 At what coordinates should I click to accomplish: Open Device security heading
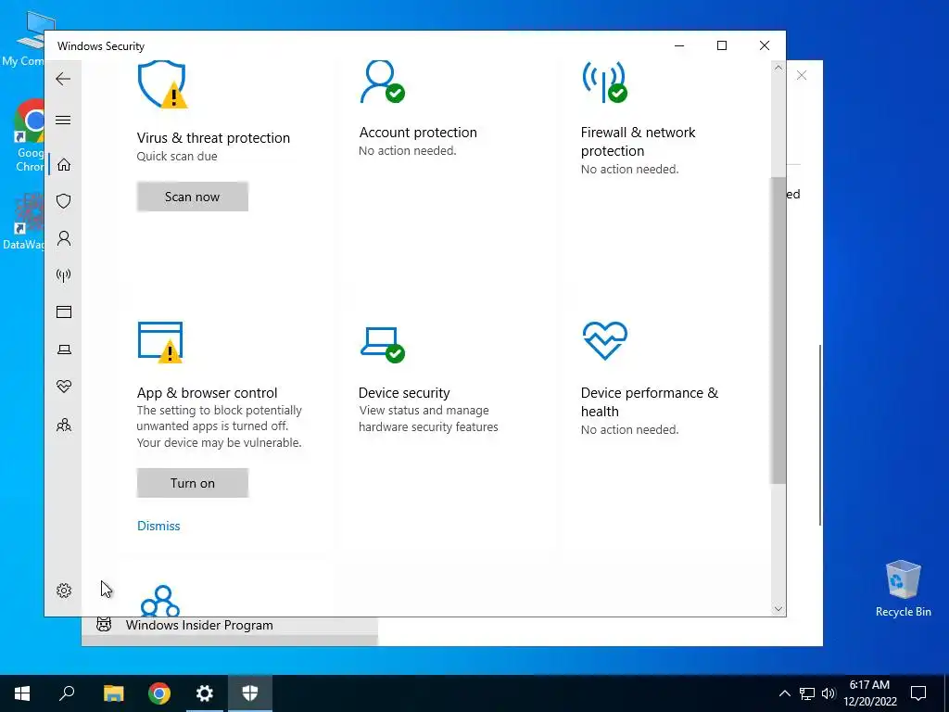[404, 393]
